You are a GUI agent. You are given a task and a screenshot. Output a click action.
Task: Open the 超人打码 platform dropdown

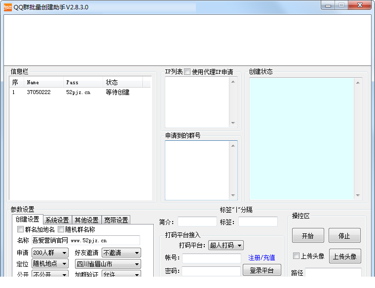226,245
